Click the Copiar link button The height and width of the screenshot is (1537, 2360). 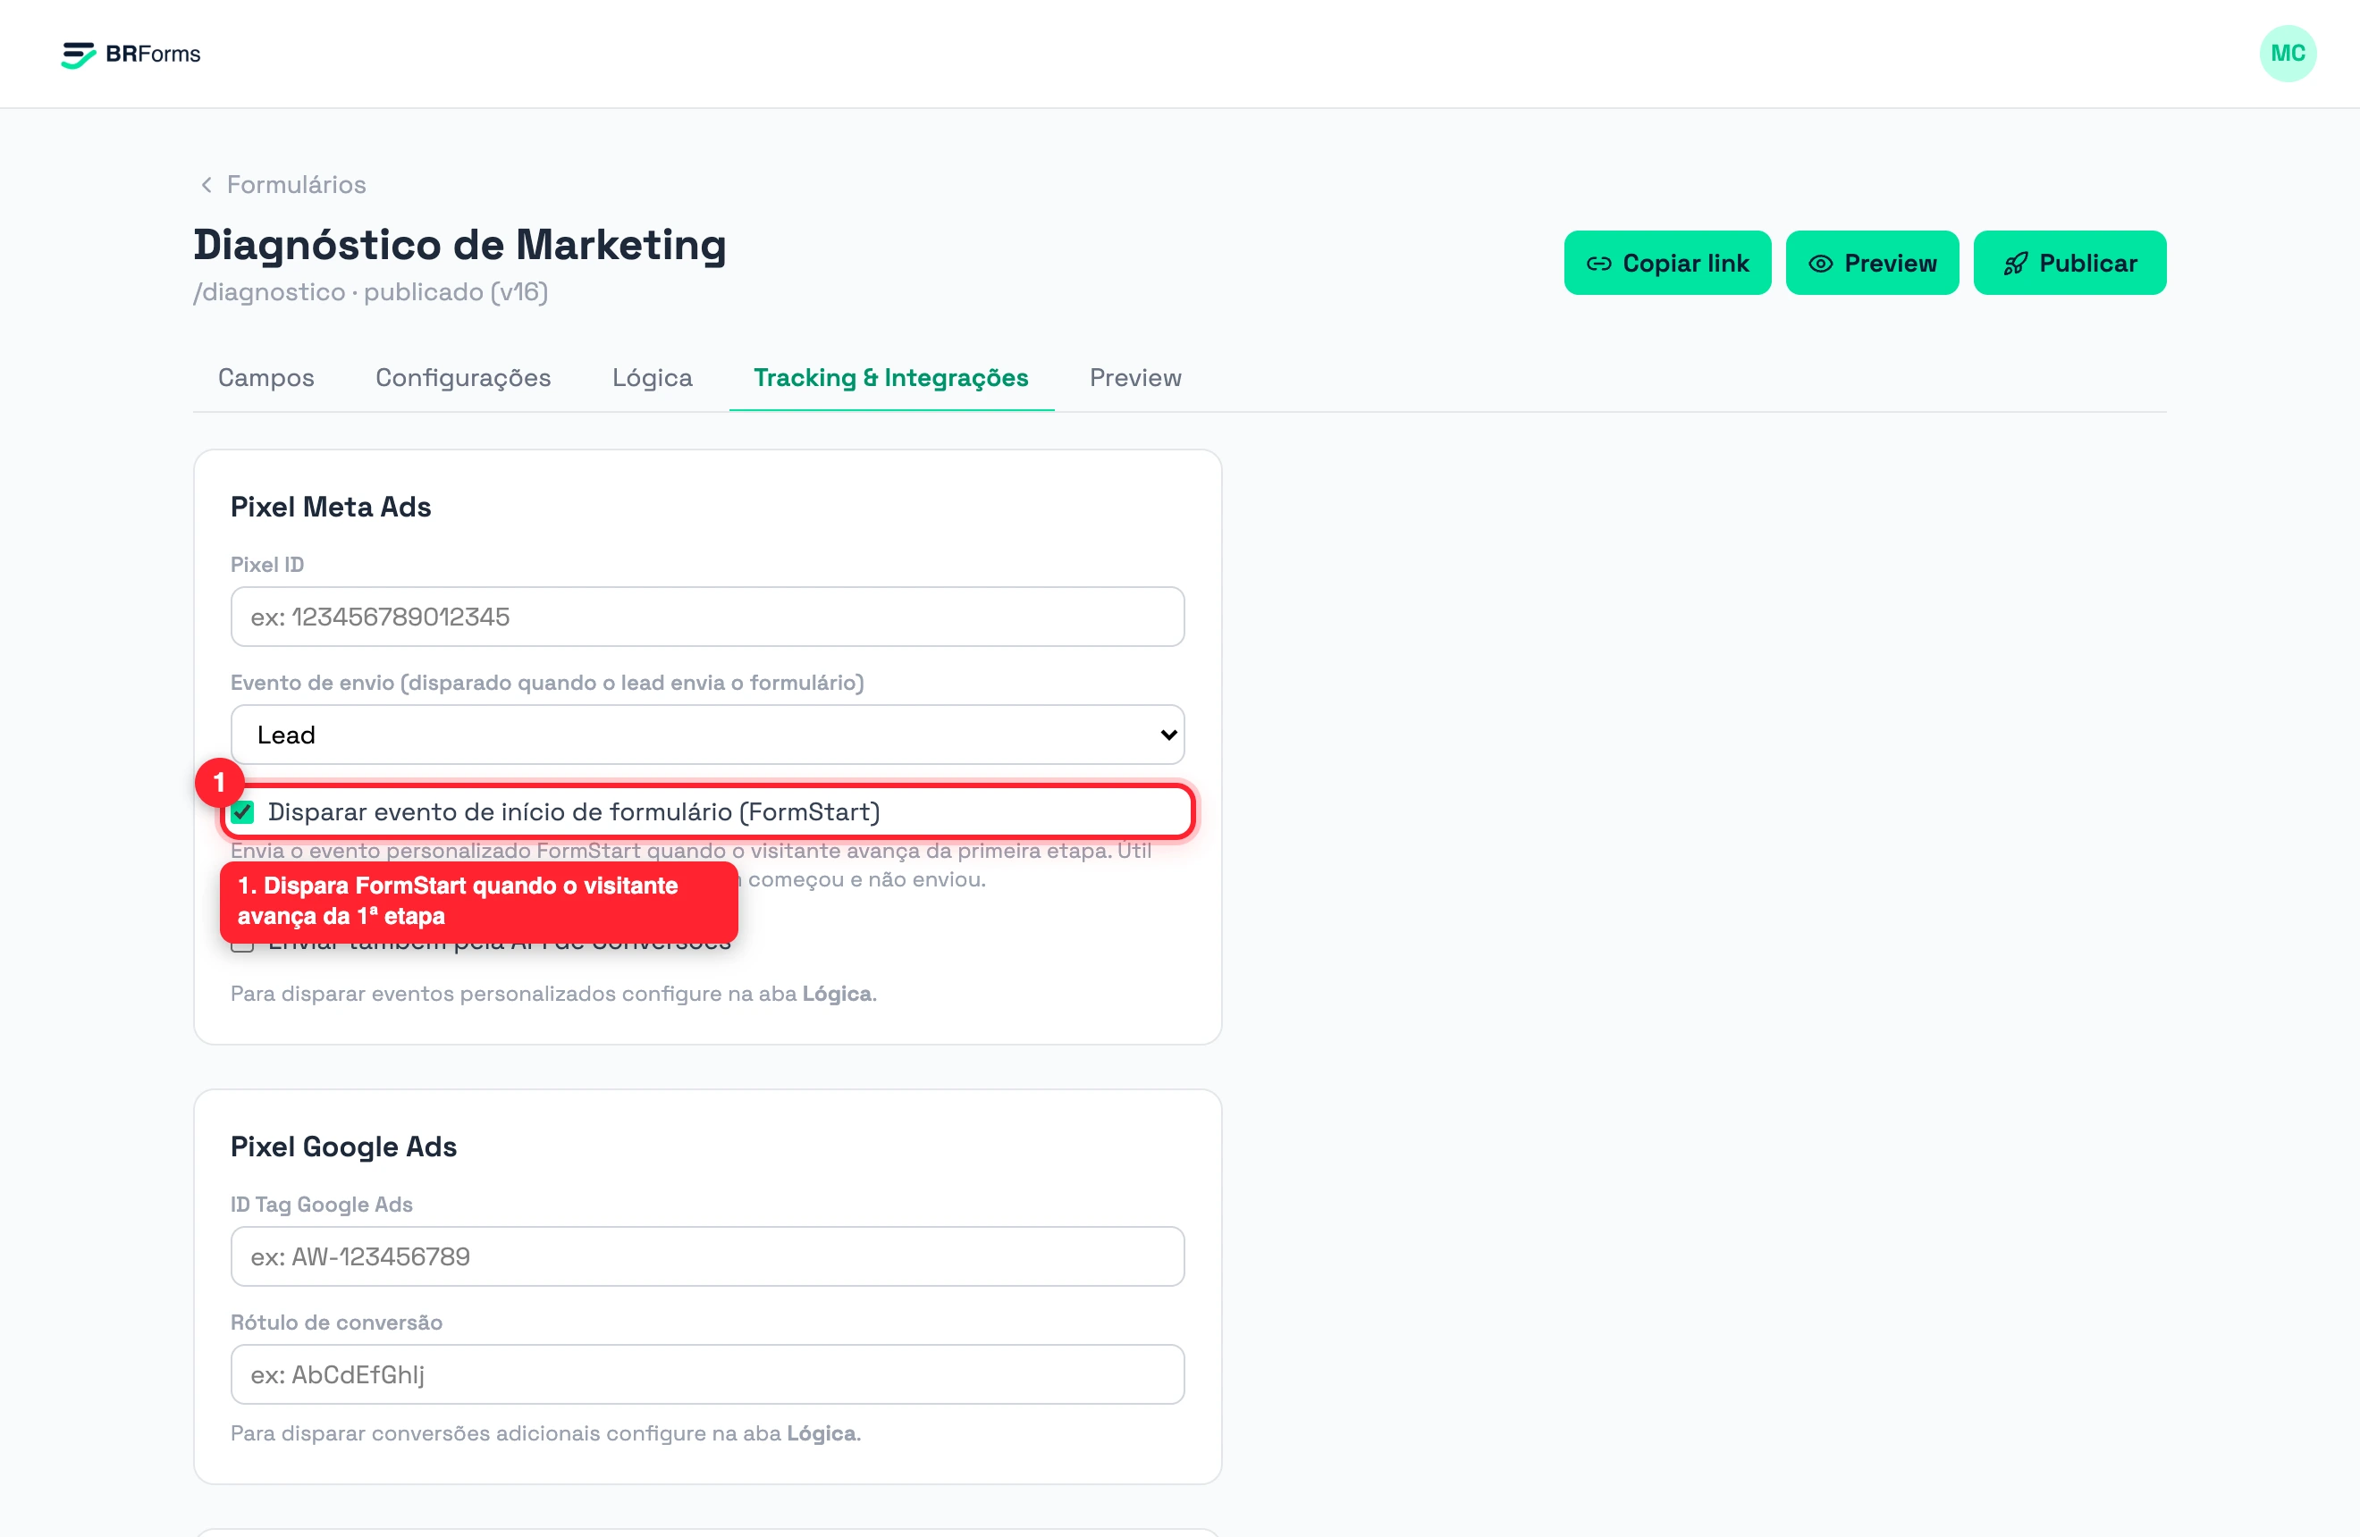1667,264
